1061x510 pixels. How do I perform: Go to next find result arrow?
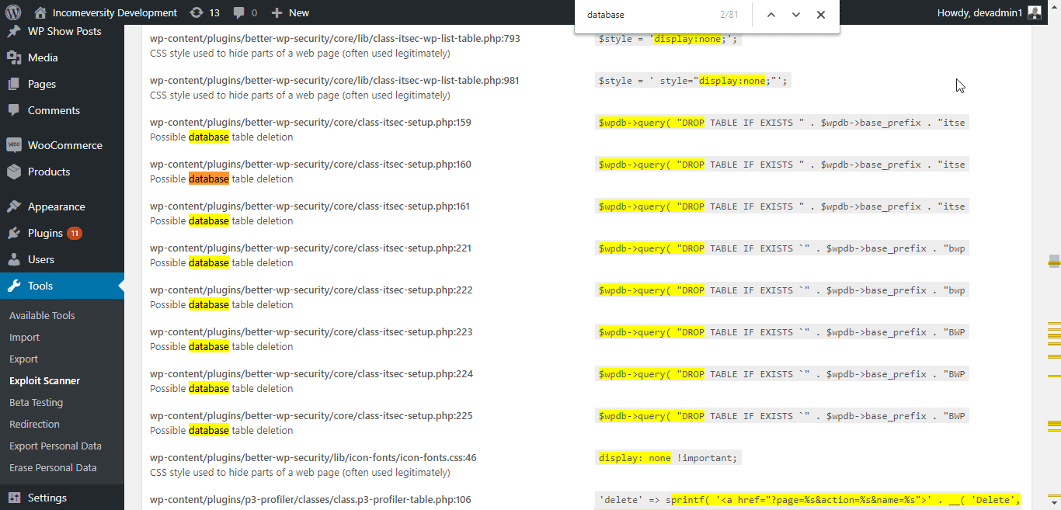tap(796, 15)
